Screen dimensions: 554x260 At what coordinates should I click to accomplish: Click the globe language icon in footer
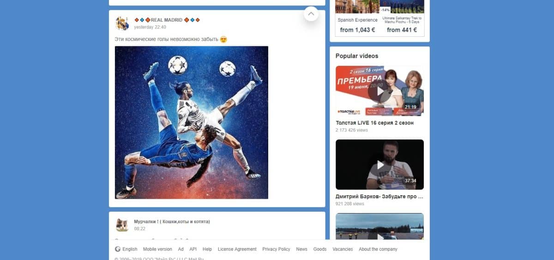(x=118, y=249)
